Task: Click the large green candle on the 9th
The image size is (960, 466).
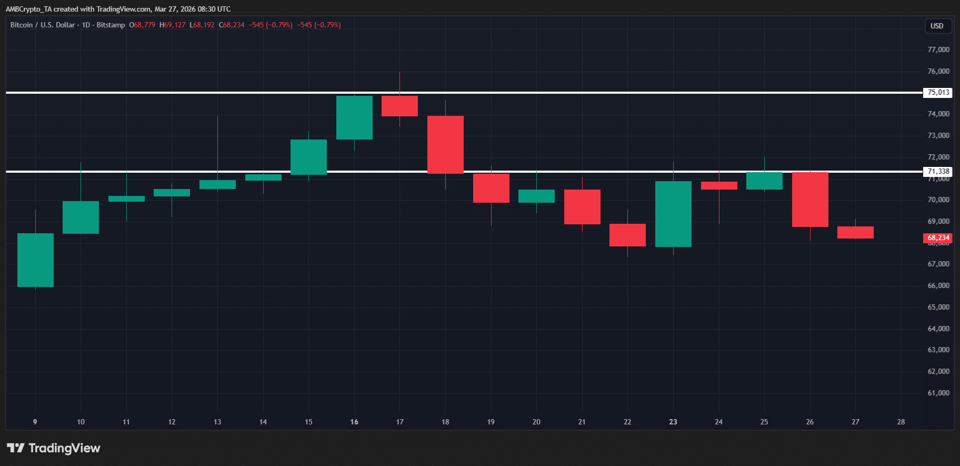Action: (35, 260)
